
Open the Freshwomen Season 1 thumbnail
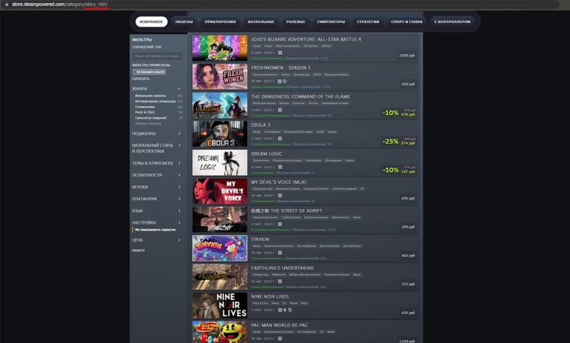(220, 77)
